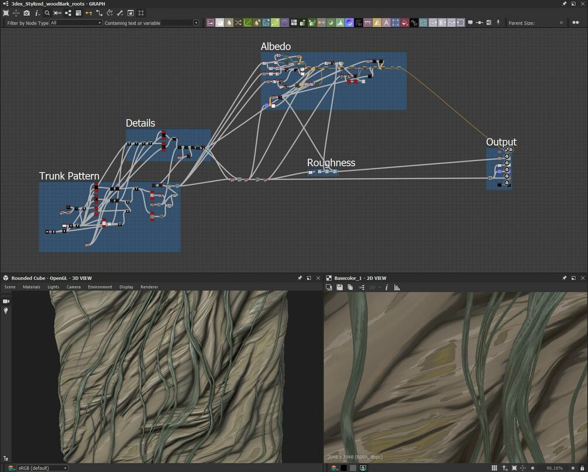
Task: Click the camera icon in 3D view sidebar
Action: [x=6, y=301]
